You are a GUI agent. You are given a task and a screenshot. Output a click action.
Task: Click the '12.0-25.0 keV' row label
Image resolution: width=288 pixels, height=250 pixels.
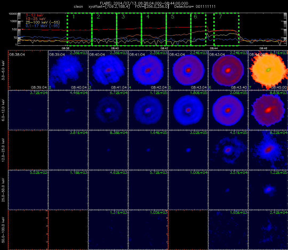pos(3,150)
